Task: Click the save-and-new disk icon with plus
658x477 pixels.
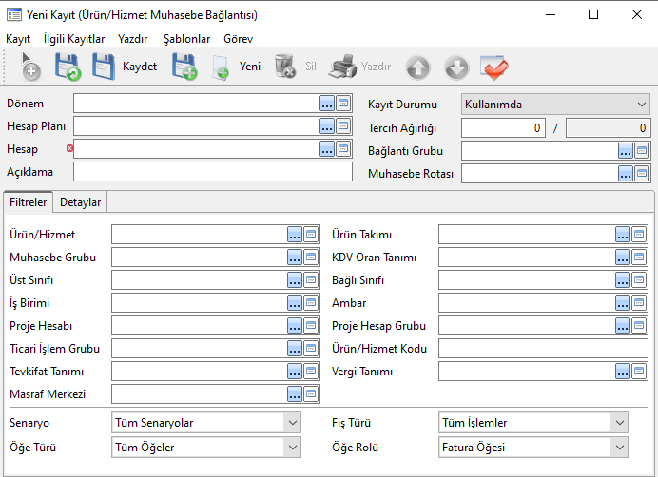Action: click(184, 67)
